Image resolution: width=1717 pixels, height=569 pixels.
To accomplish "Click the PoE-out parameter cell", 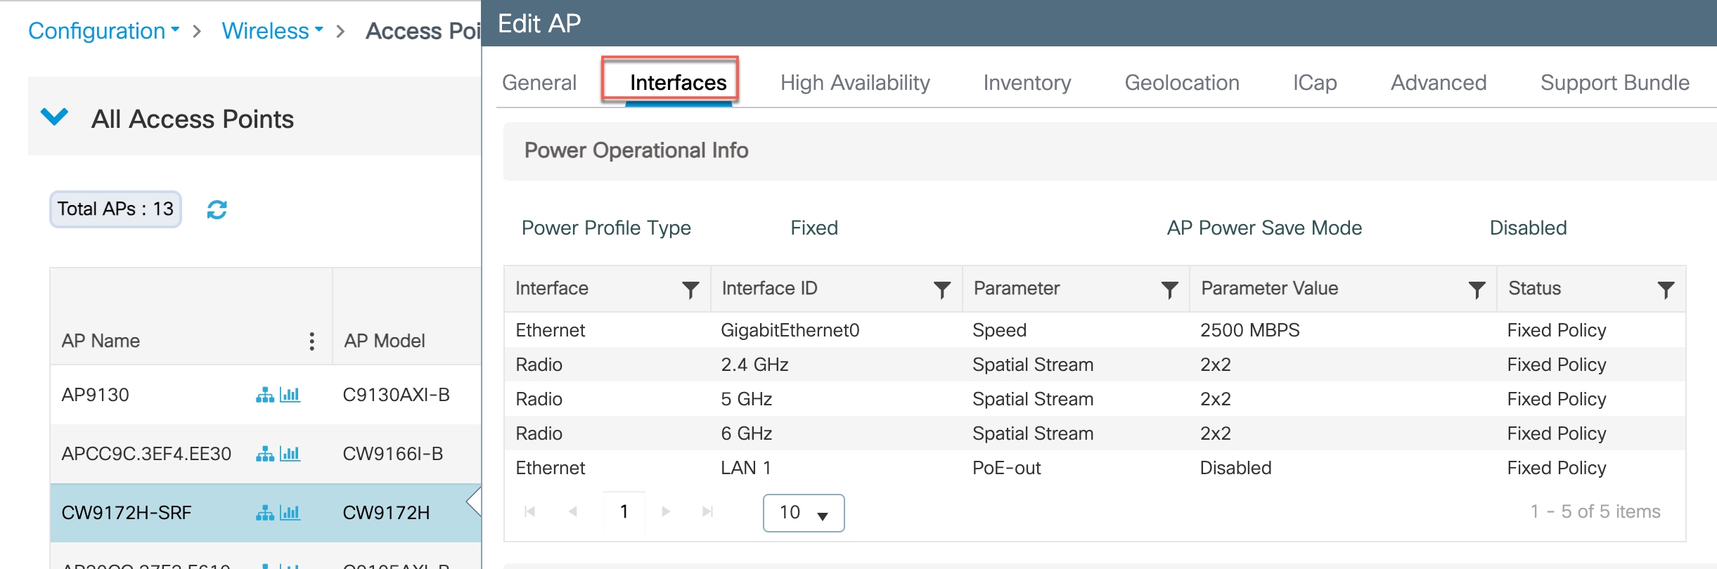I will [x=1006, y=468].
